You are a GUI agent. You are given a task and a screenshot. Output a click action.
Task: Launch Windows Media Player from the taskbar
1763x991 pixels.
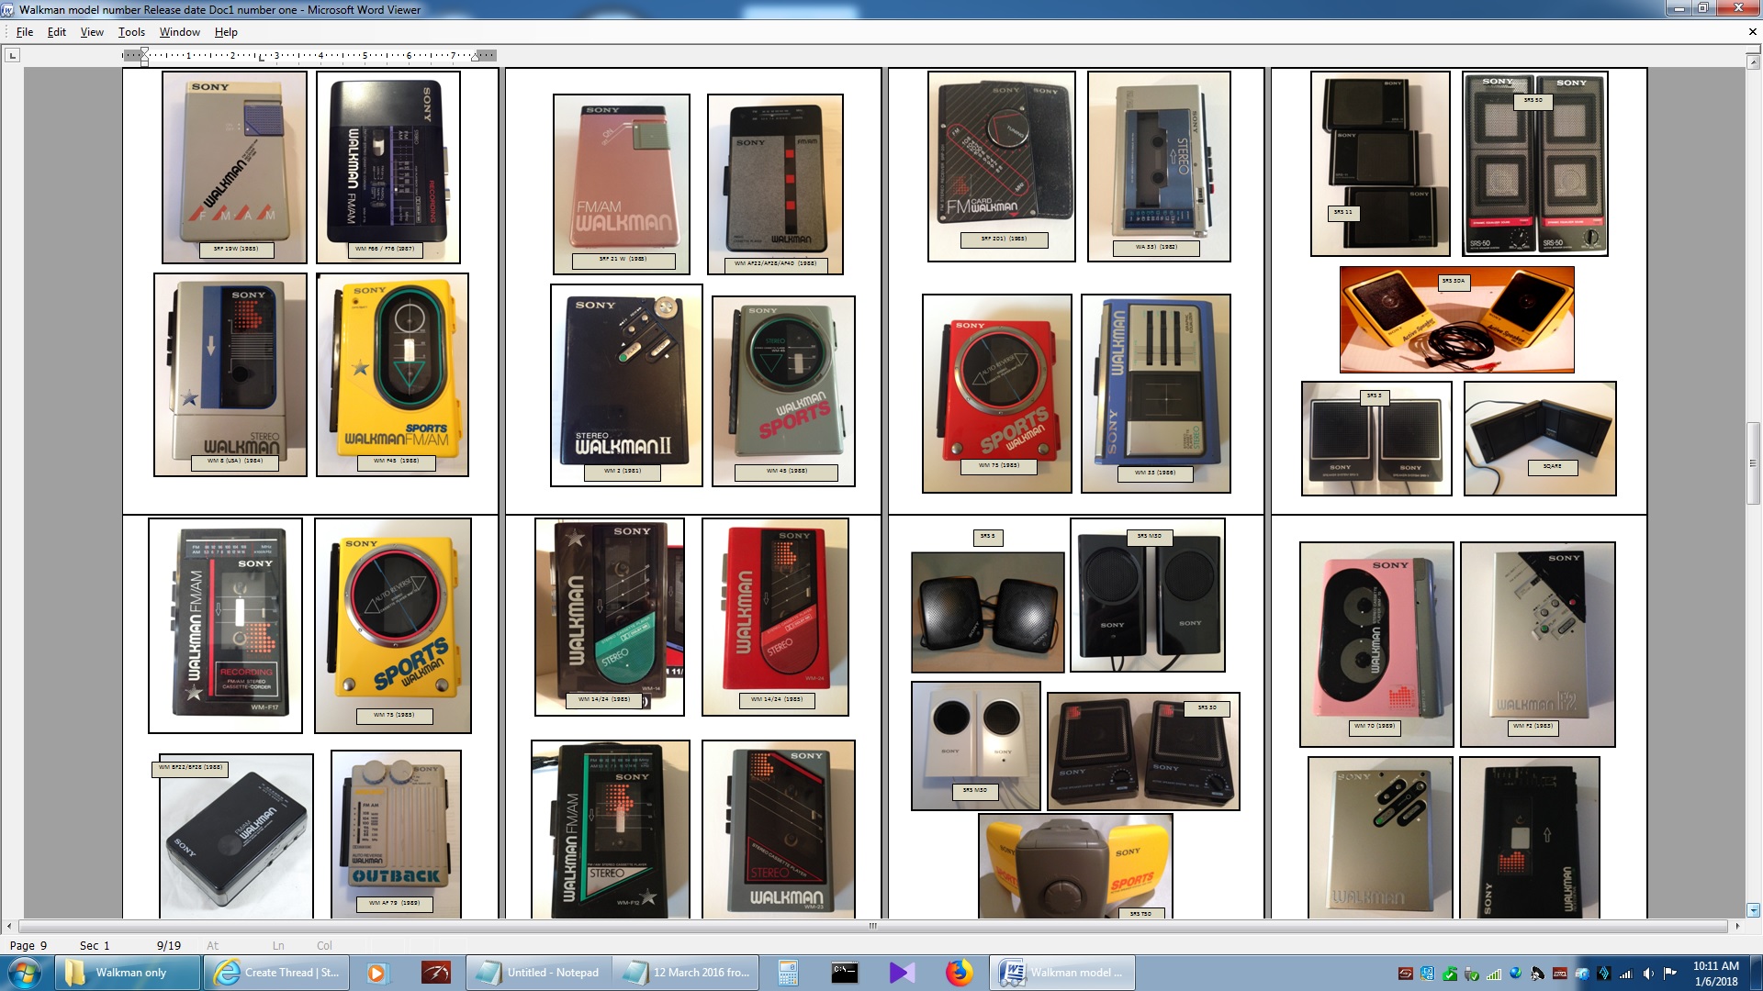(x=376, y=973)
